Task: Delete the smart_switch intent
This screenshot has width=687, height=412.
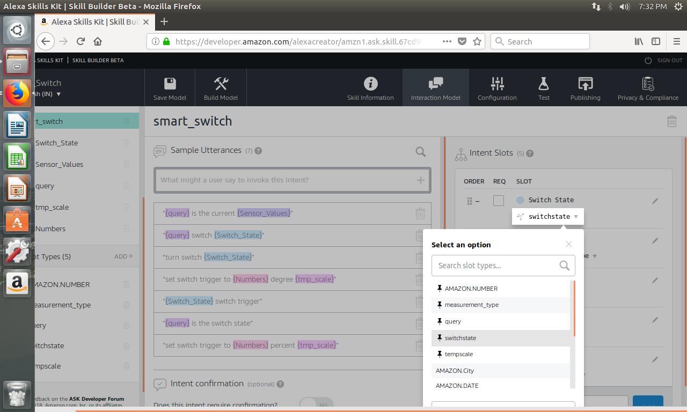Action: [671, 121]
